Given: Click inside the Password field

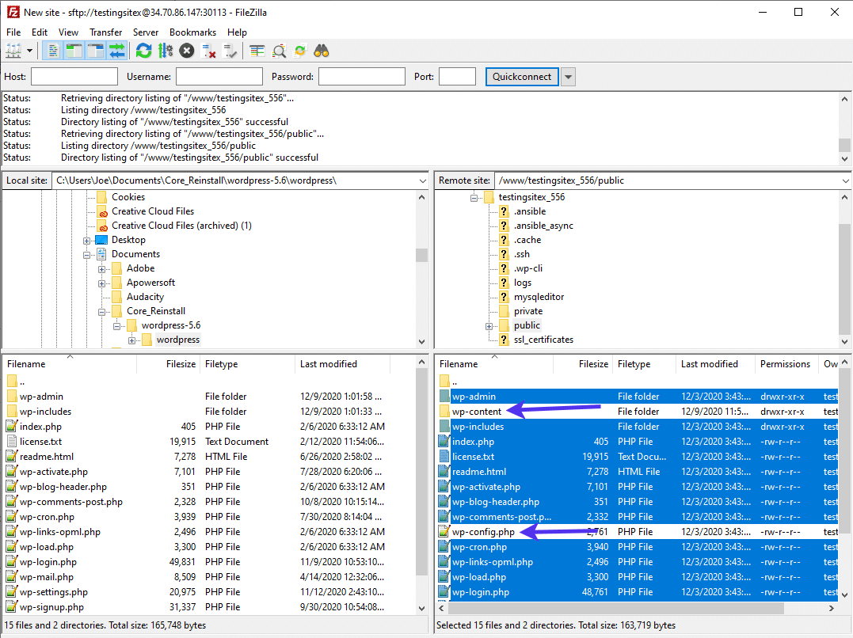Looking at the screenshot, I should 360,76.
